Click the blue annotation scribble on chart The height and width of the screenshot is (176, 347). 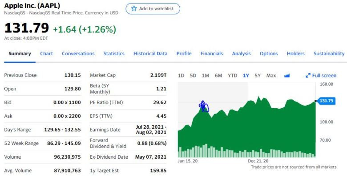[204, 106]
